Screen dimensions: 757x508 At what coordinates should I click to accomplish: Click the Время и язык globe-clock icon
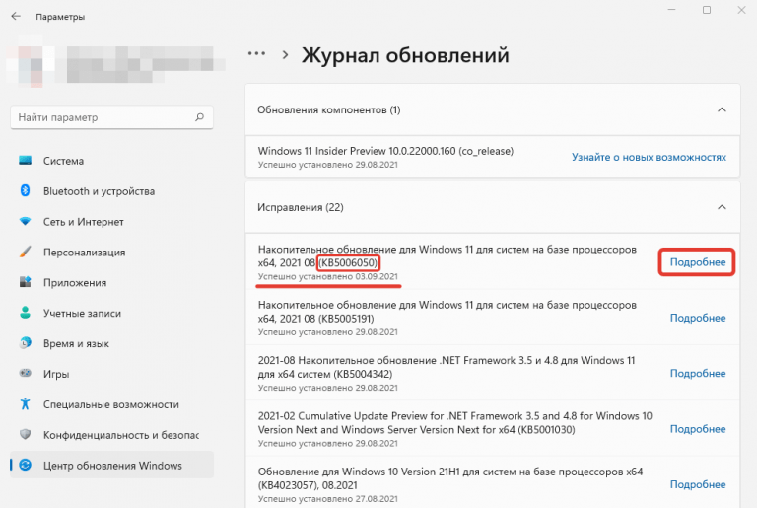(25, 343)
